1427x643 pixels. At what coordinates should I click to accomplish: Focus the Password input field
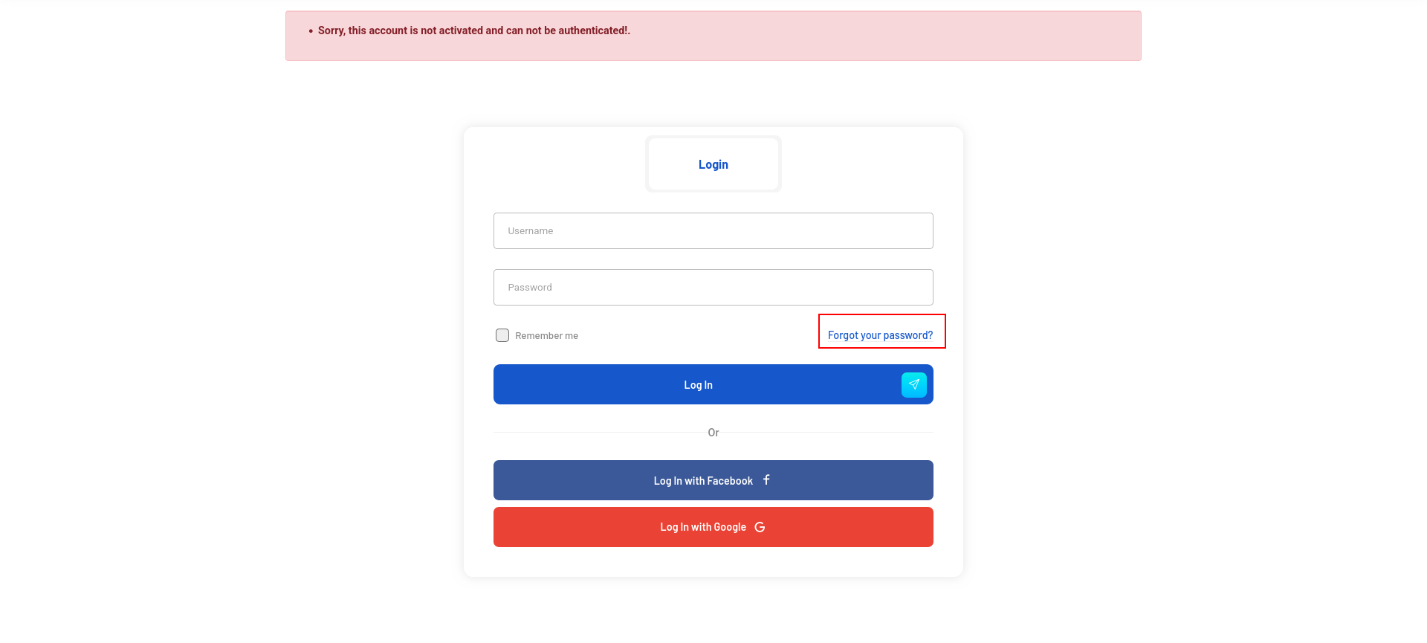pos(713,287)
